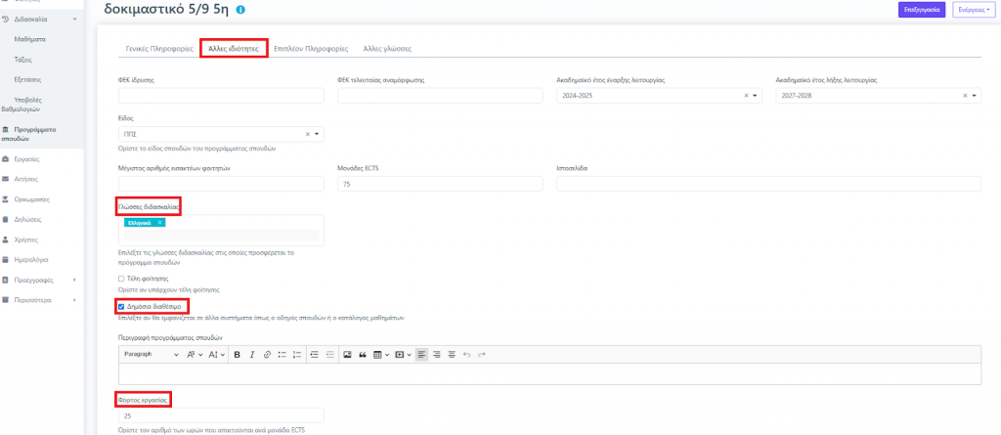Insert a link in the editor

(x=266, y=354)
